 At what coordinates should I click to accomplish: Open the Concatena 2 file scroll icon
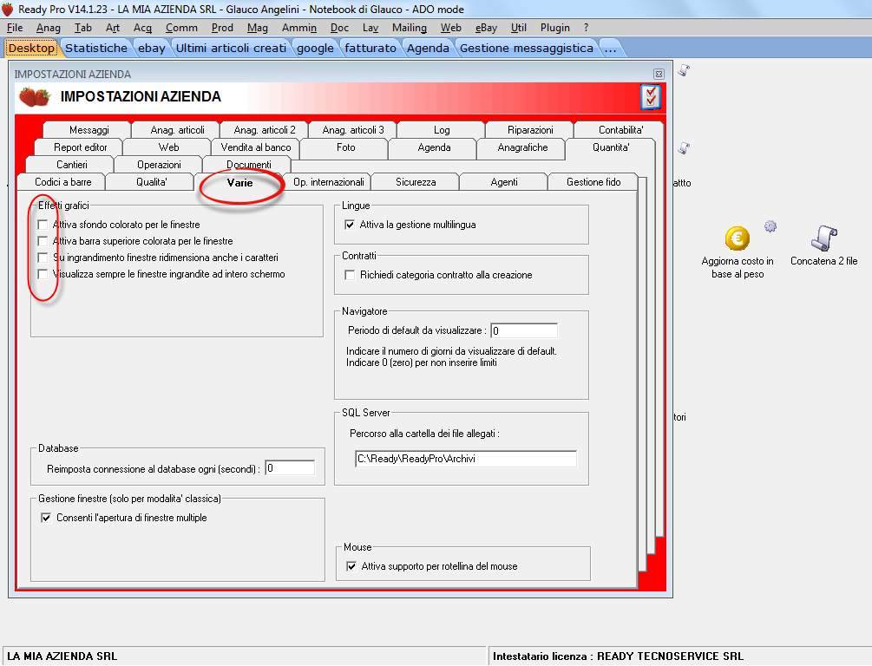coord(823,238)
